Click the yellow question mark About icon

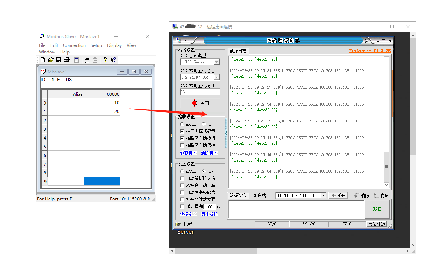pyautogui.click(x=105, y=60)
